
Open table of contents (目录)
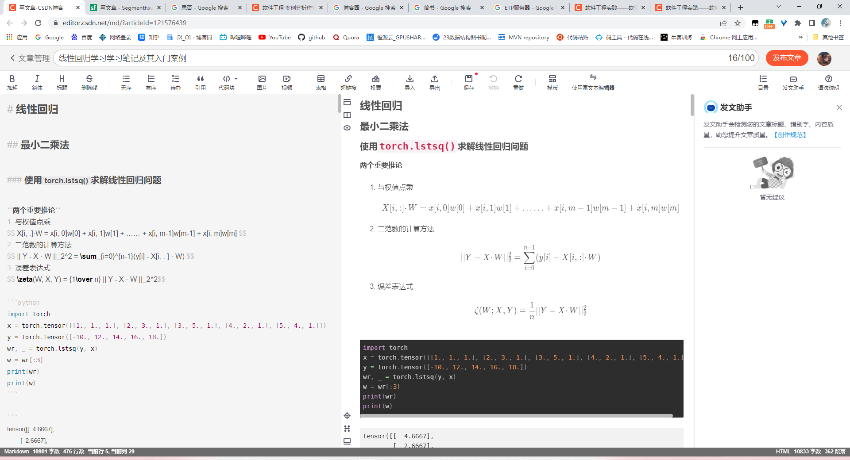click(x=763, y=82)
